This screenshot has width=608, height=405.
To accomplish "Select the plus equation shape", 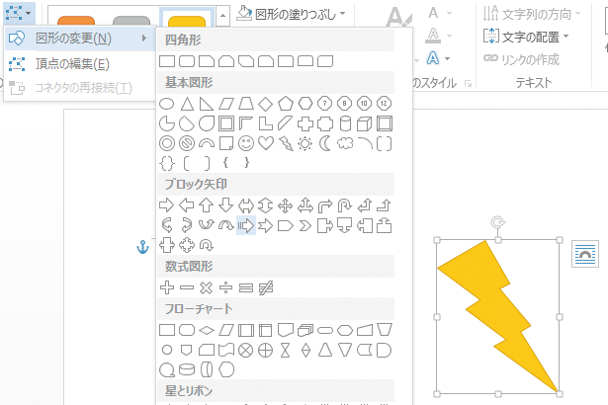I will point(167,288).
